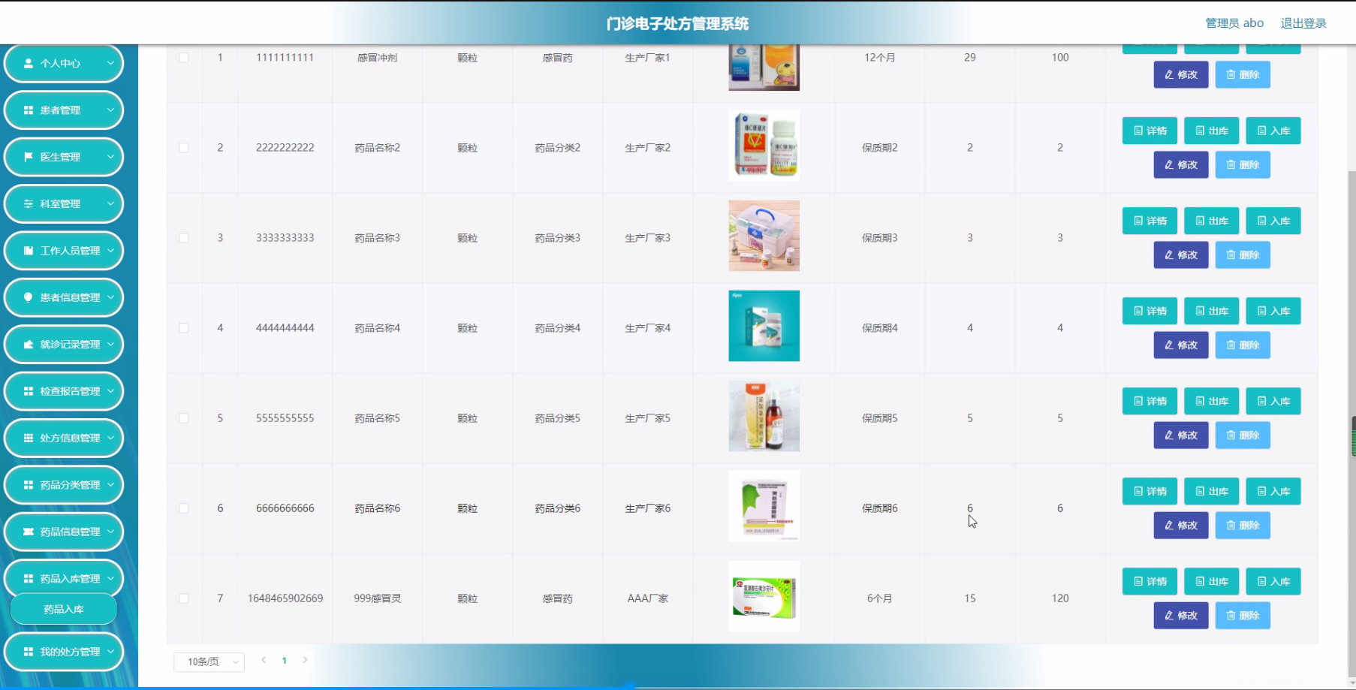Expand the 处方信息管理 chevron
Screen dimensions: 1356x690
pos(110,438)
